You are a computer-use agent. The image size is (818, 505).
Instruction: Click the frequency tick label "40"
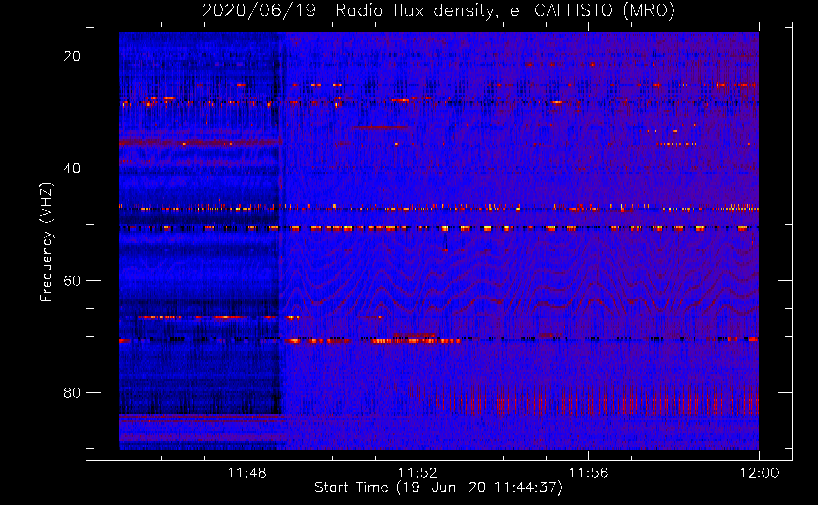pos(72,168)
